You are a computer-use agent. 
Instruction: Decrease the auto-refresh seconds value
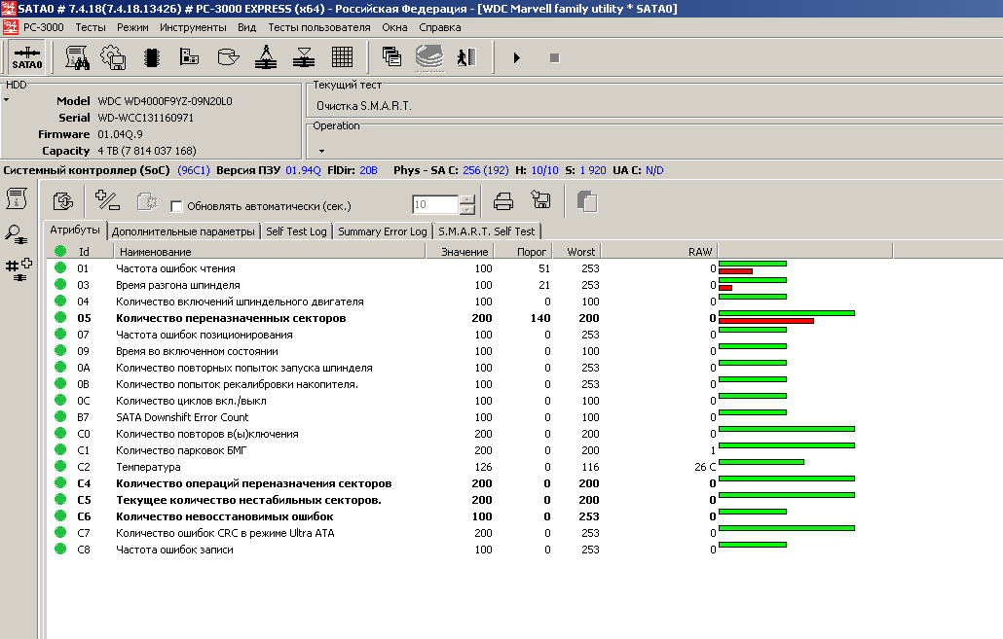click(467, 209)
